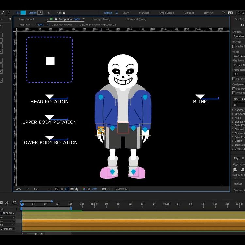Toggle the transparency grid icon

(x=62, y=189)
